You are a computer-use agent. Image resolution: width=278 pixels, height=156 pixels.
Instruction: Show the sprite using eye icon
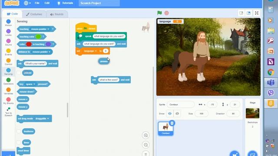click(170, 114)
